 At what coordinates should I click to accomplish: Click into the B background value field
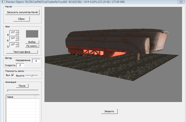point(12,32)
